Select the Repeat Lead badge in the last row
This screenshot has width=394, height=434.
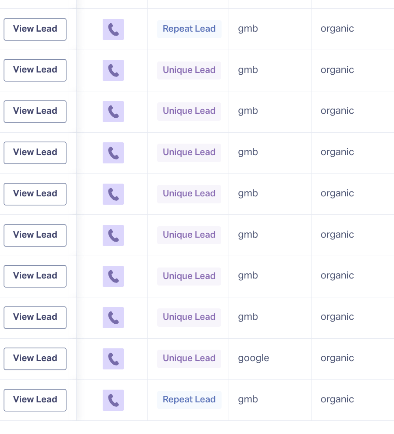coord(189,400)
